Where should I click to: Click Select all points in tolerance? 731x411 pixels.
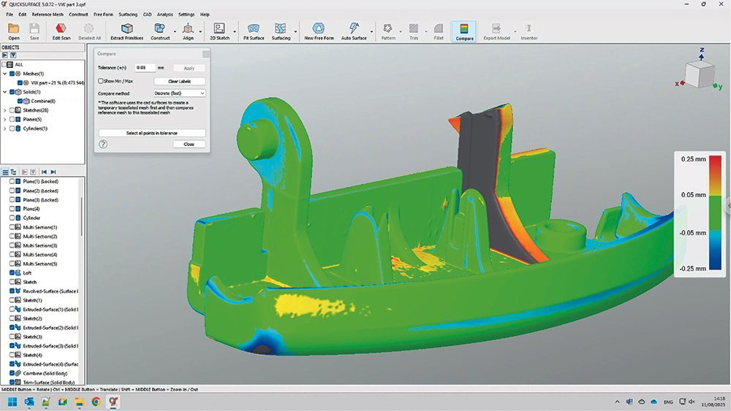pos(152,133)
